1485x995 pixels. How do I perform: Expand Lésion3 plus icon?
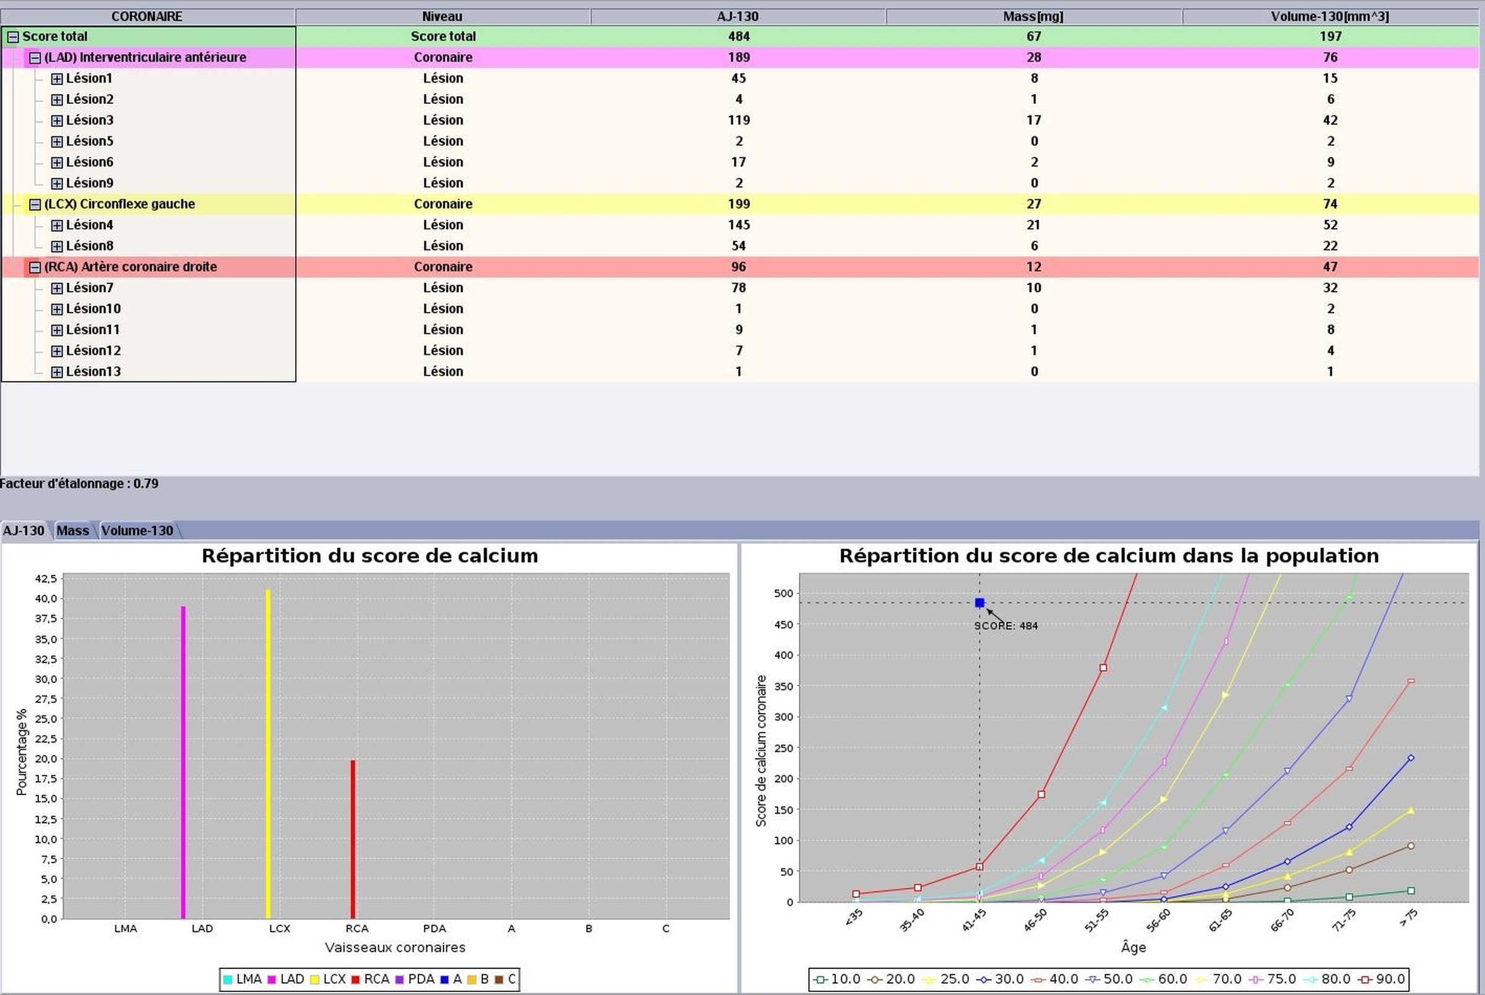coord(56,121)
